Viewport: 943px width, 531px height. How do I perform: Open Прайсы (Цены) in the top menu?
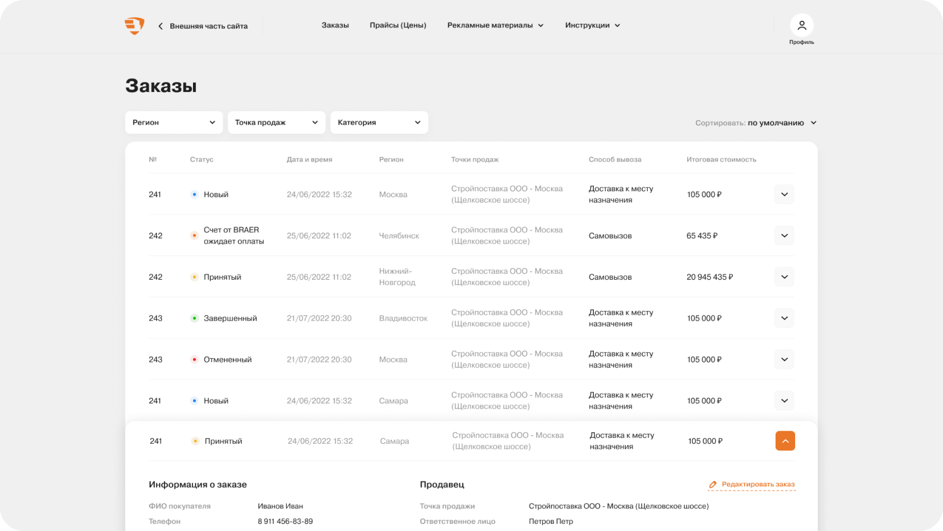pyautogui.click(x=398, y=26)
